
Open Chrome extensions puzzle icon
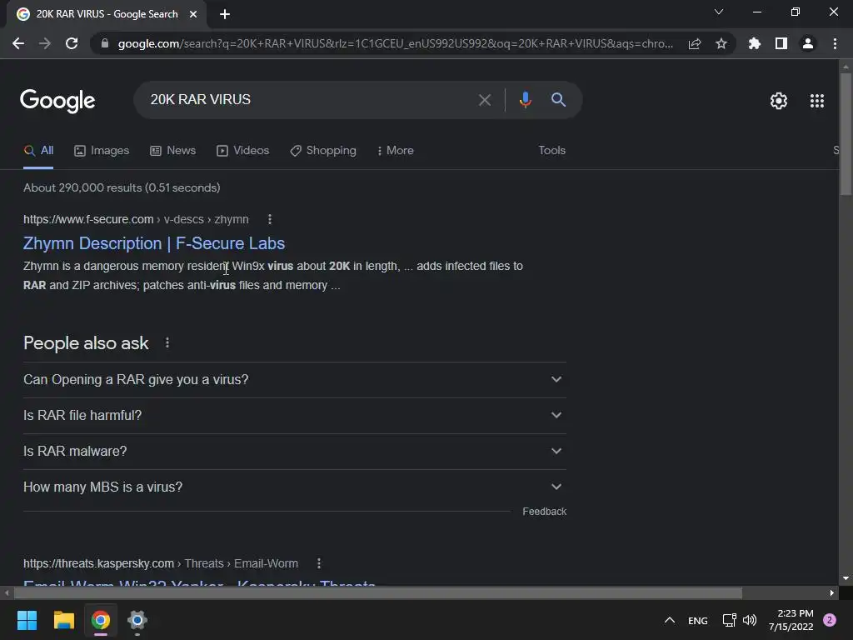pos(754,43)
